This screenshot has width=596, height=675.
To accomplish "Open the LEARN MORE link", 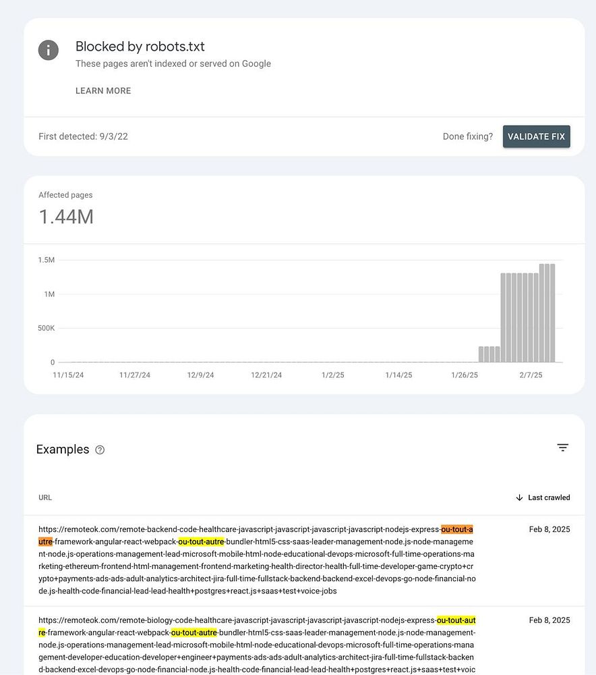I will pyautogui.click(x=103, y=90).
